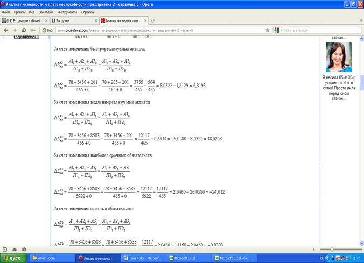364x263 pixels.
Task: Go back with the Back arrow
Action: pyautogui.click(x=6, y=30)
